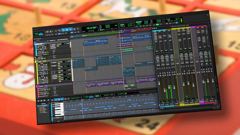Select the 808 Bass track name

40,57
